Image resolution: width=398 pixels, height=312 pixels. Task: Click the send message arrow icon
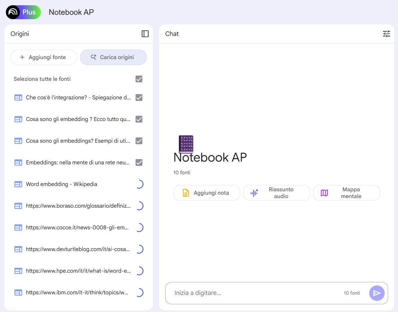[x=377, y=293]
